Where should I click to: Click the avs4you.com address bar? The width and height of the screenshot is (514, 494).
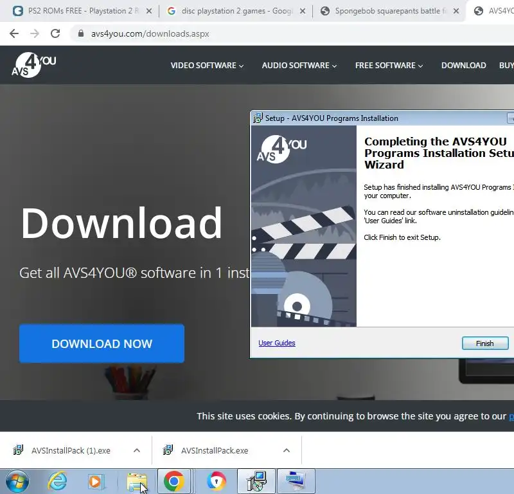[x=150, y=34]
